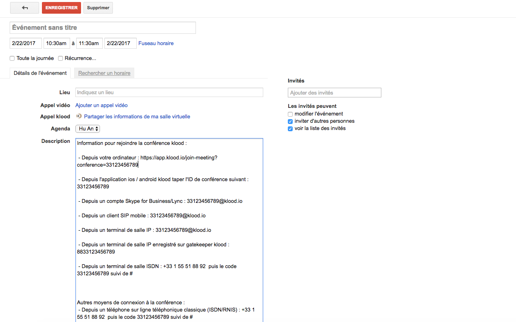Click the line 'Depuis un terminal de salle ISDN'
The height and width of the screenshot is (322, 516).
pos(157,270)
